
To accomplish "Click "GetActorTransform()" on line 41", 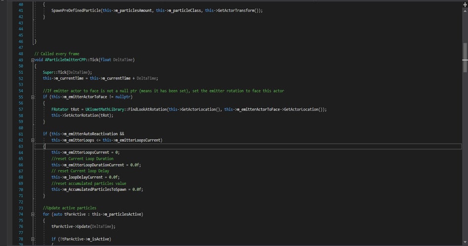I will click(238, 10).
